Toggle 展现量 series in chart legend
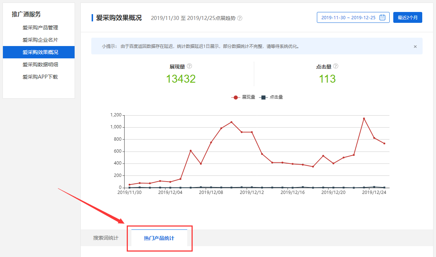 pos(243,97)
